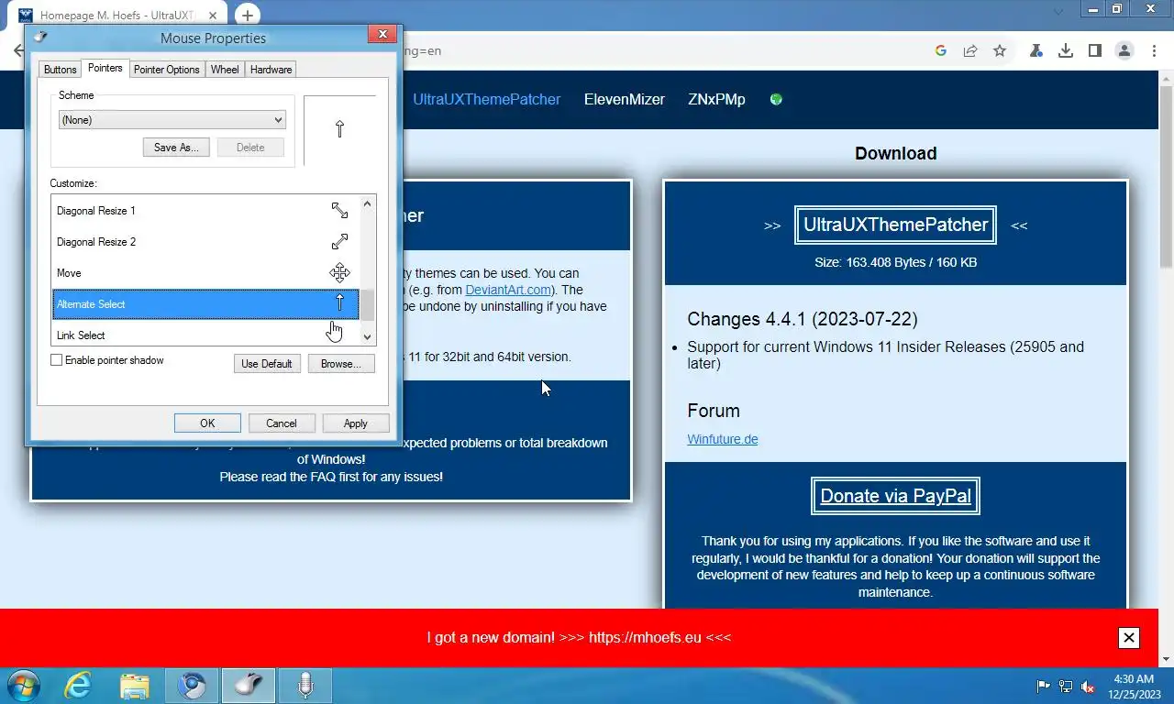Open the browser three-dot menu

1153,50
